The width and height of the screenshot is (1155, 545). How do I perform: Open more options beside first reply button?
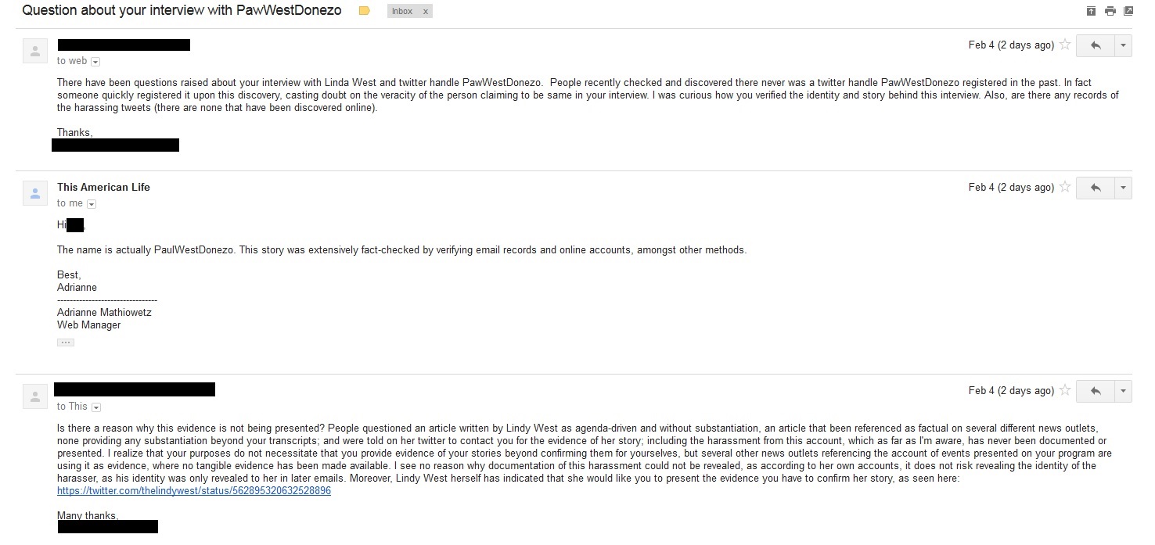click(x=1124, y=45)
